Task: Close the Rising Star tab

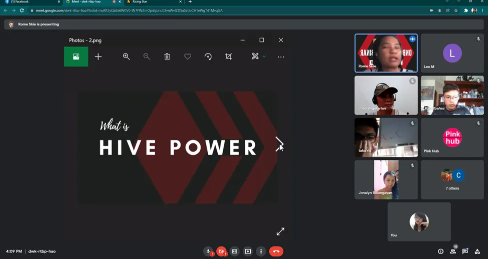Action: (x=180, y=2)
